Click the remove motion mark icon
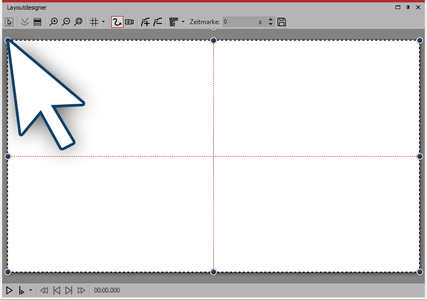 [158, 22]
